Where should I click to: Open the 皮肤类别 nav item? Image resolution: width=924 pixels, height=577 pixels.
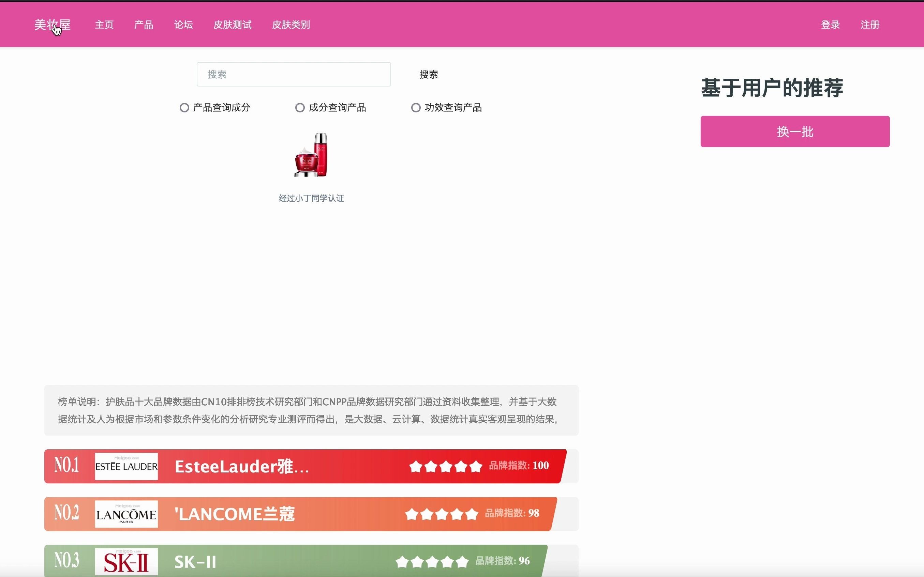coord(291,25)
